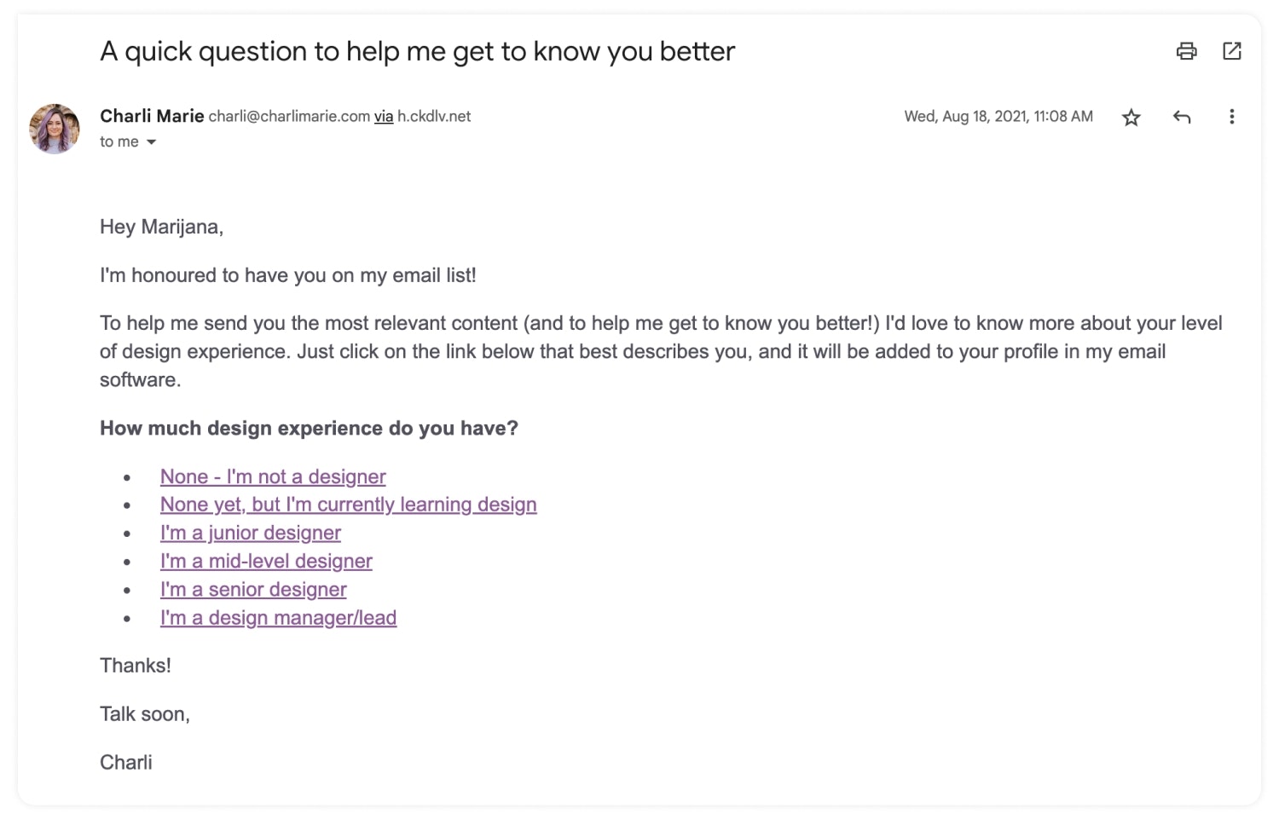Screen dimensions: 1279x825
Task: Click the sender name Charli Marie
Action: click(x=152, y=116)
